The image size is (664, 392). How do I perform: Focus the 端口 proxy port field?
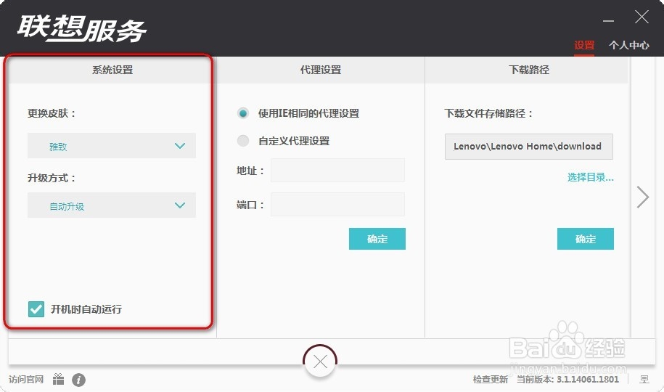tap(337, 205)
